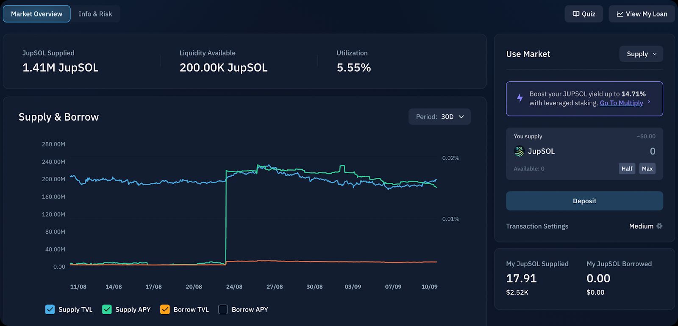Select the Market Overview tab
The width and height of the screenshot is (678, 326).
(37, 14)
